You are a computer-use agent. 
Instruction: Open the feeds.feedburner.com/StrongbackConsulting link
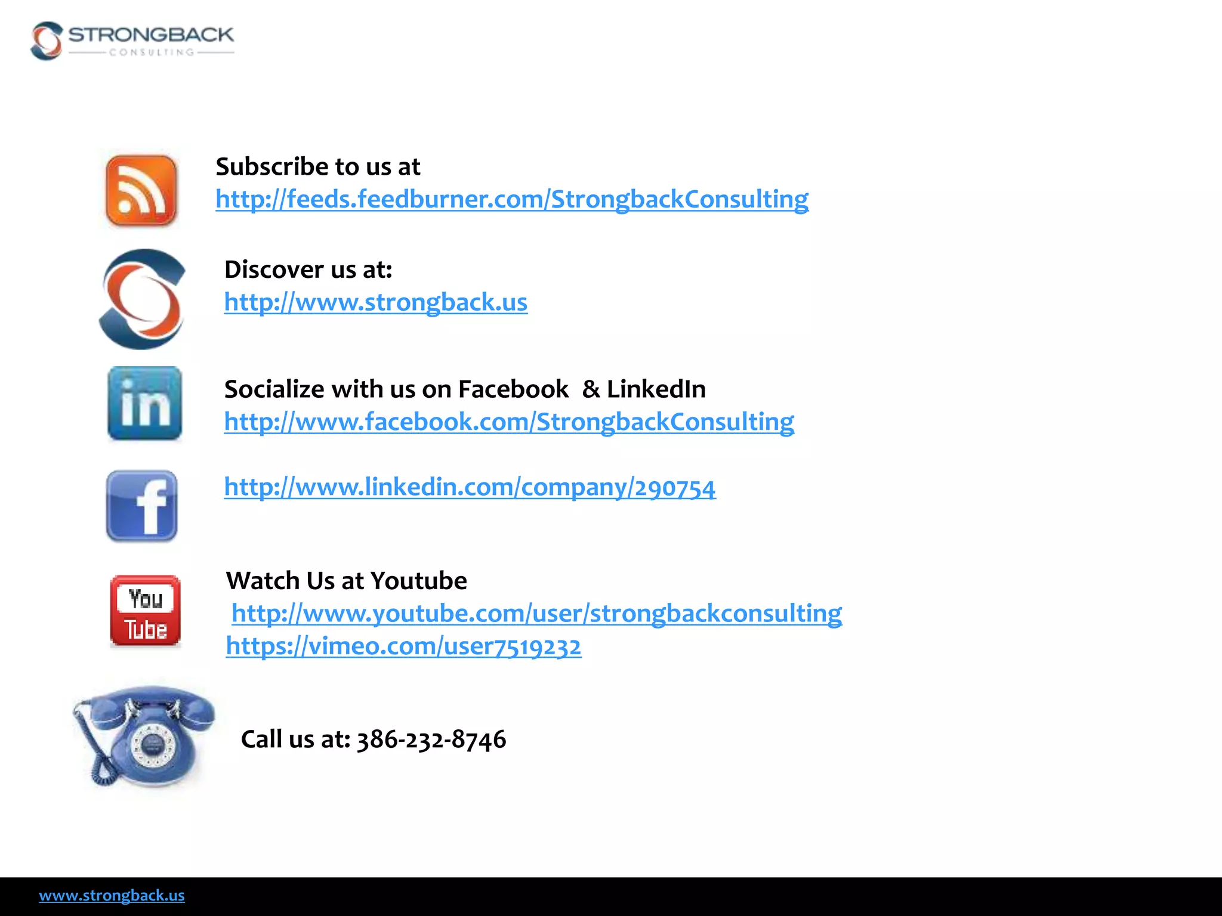pyautogui.click(x=512, y=199)
